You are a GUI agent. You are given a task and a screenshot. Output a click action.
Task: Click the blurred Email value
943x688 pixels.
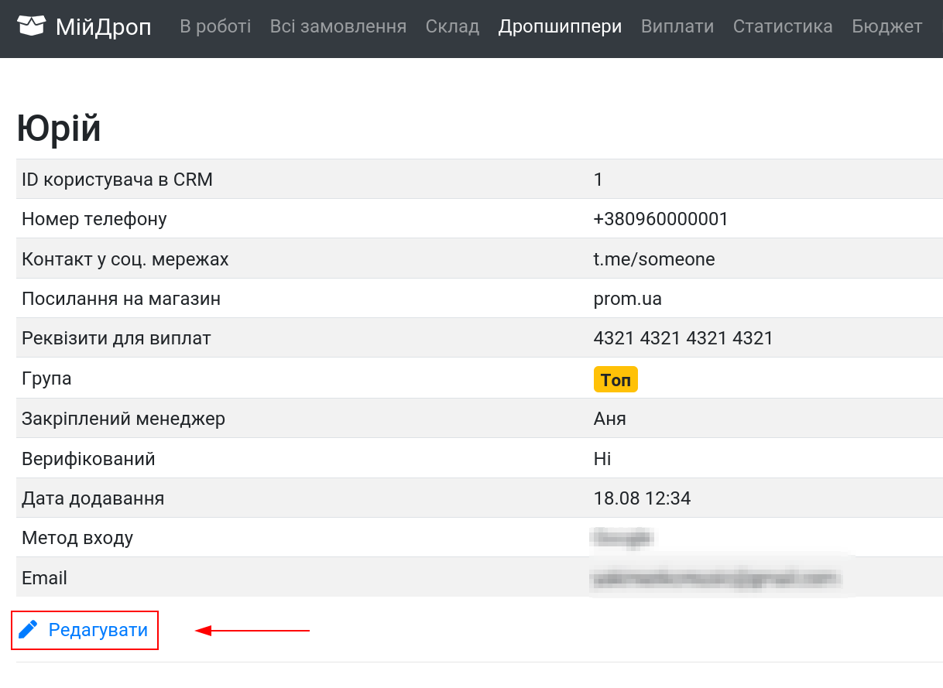pyautogui.click(x=715, y=578)
